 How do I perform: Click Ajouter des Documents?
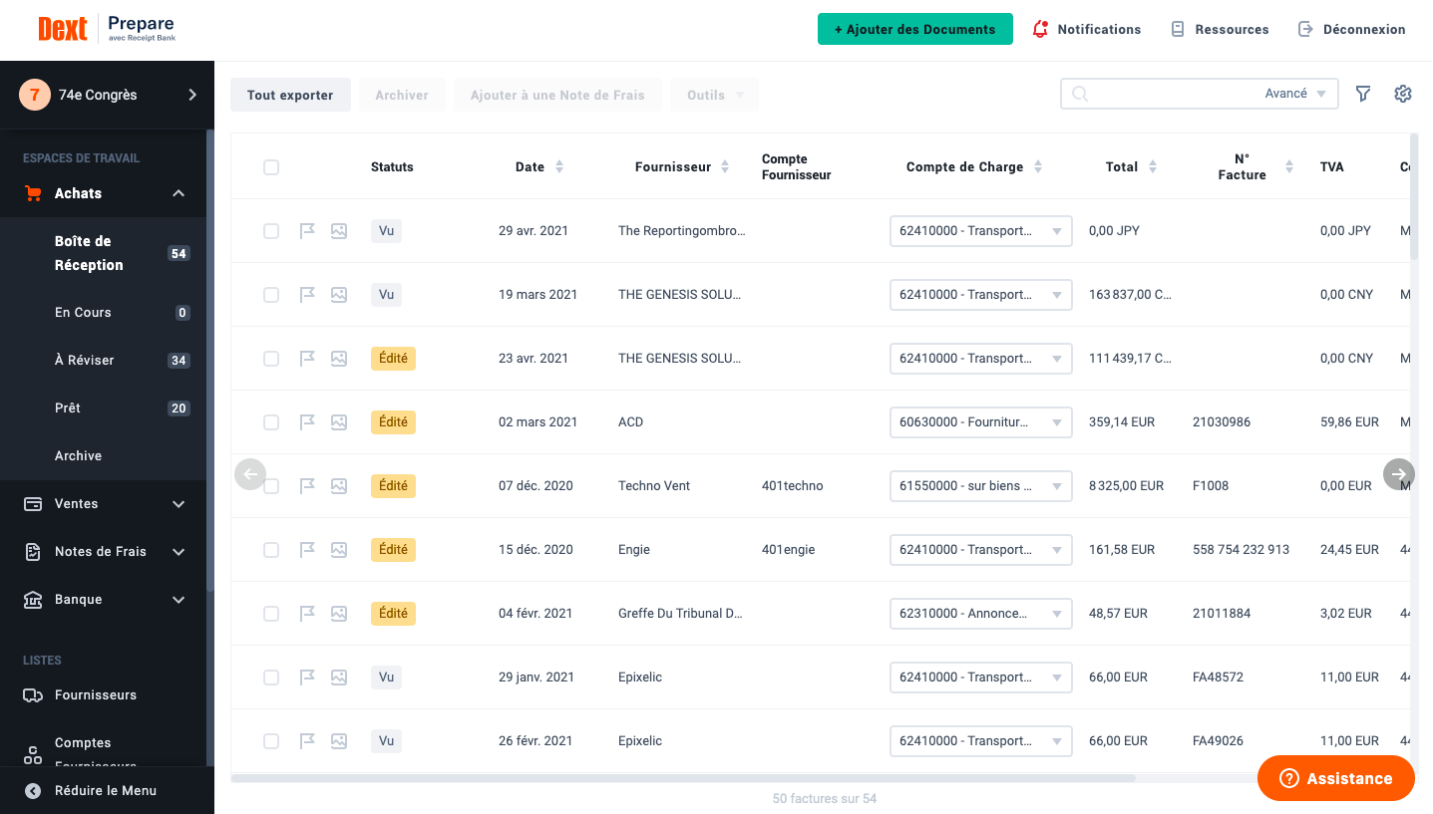coord(914,29)
